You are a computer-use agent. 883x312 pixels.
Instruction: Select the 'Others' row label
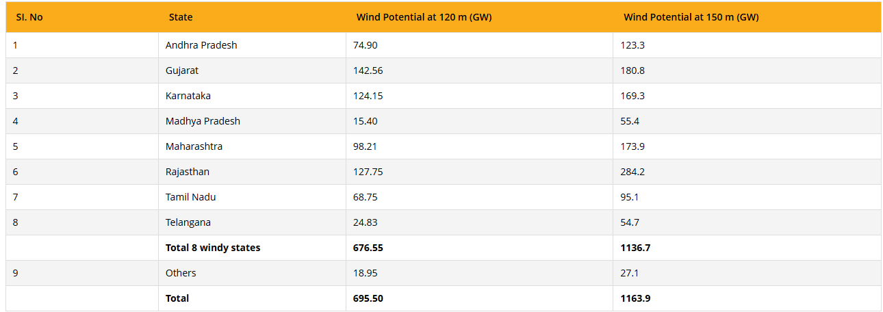click(x=181, y=273)
